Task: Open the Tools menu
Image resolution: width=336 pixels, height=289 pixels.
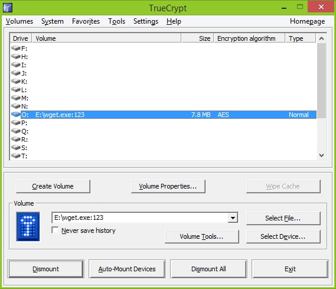Action: 116,21
